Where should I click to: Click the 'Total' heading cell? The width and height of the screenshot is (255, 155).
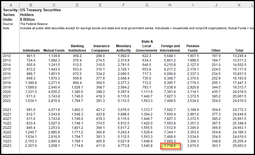[239, 51]
